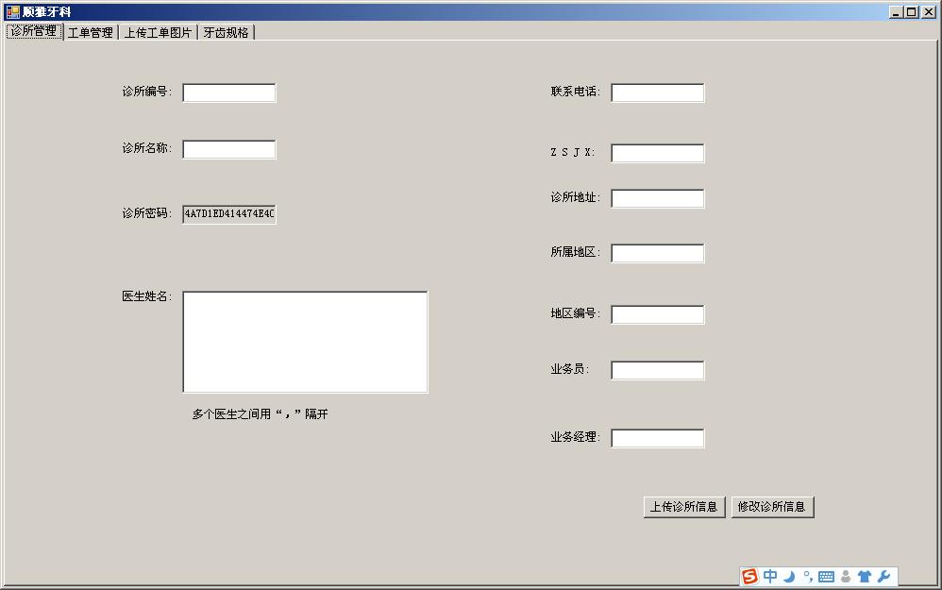The height and width of the screenshot is (590, 942).
Task: Toggle Chinese/English input with the 中 icon
Action: tap(770, 575)
